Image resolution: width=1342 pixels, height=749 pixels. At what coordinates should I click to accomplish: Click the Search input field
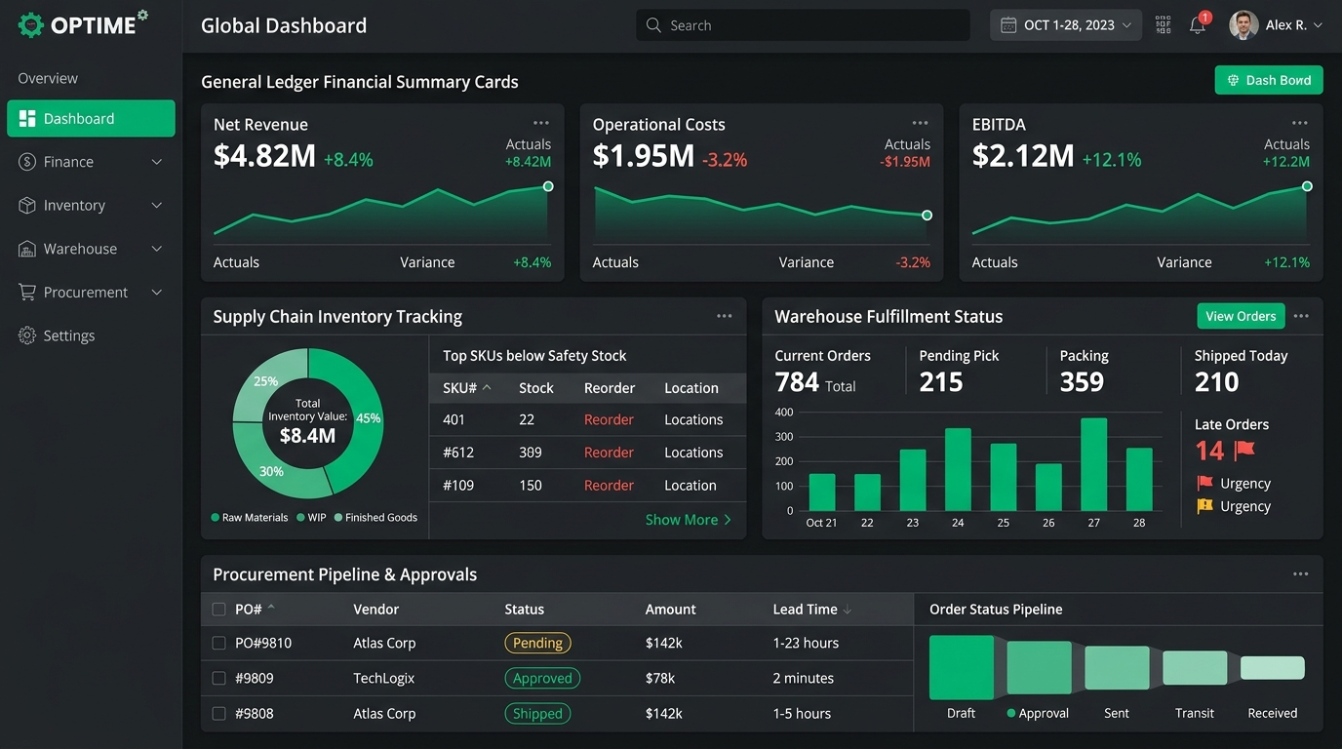(804, 25)
